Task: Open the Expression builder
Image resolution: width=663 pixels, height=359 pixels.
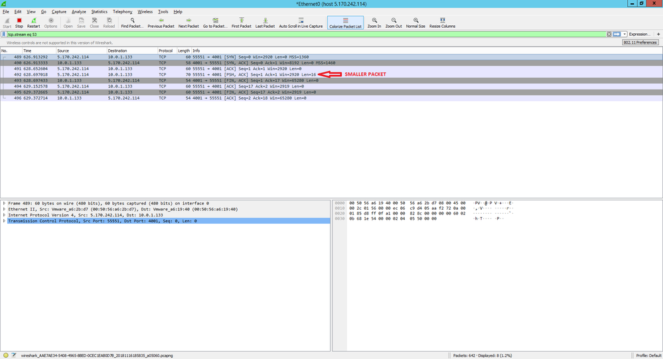Action: click(x=639, y=35)
